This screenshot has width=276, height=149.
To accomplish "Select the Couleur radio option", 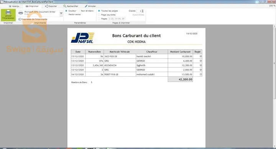I will 66,11.
